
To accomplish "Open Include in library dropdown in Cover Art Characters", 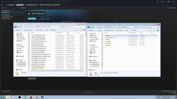I will (x=109, y=30).
